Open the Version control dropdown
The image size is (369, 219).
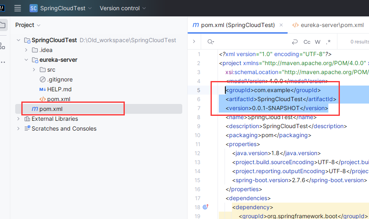point(122,8)
